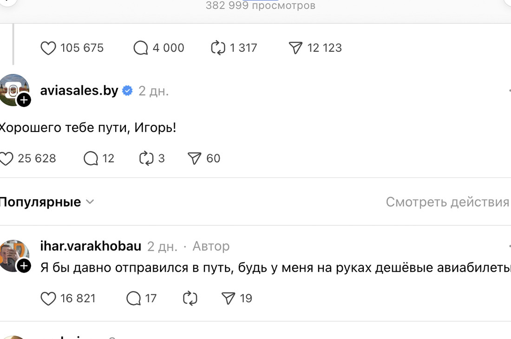Share the post with 12 123 shares
511x339 pixels.
point(295,48)
